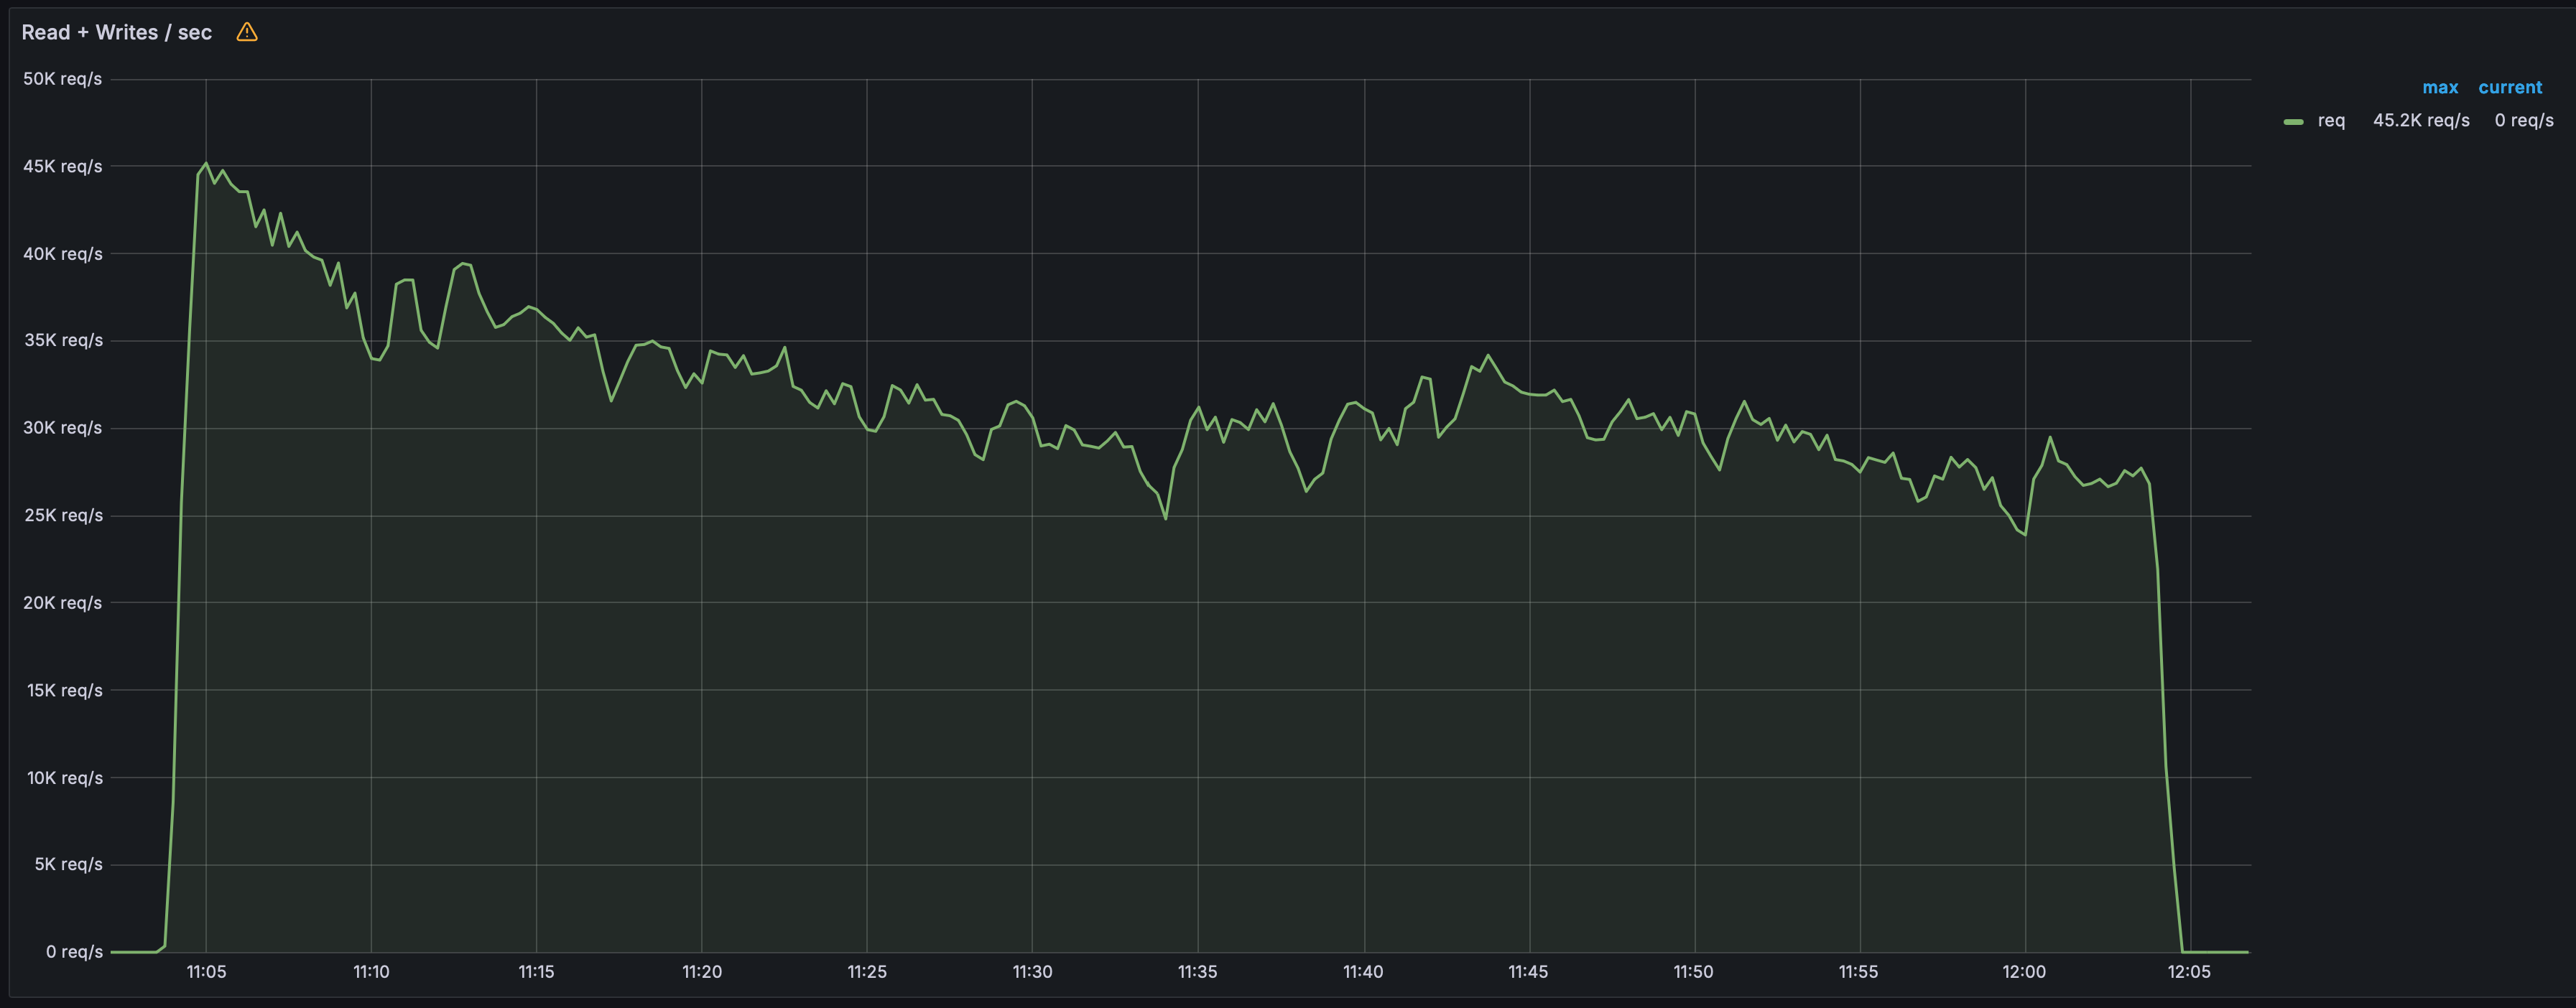Viewport: 2576px width, 1008px height.
Task: Click the 50K req/s y-axis label
Action: (x=63, y=79)
